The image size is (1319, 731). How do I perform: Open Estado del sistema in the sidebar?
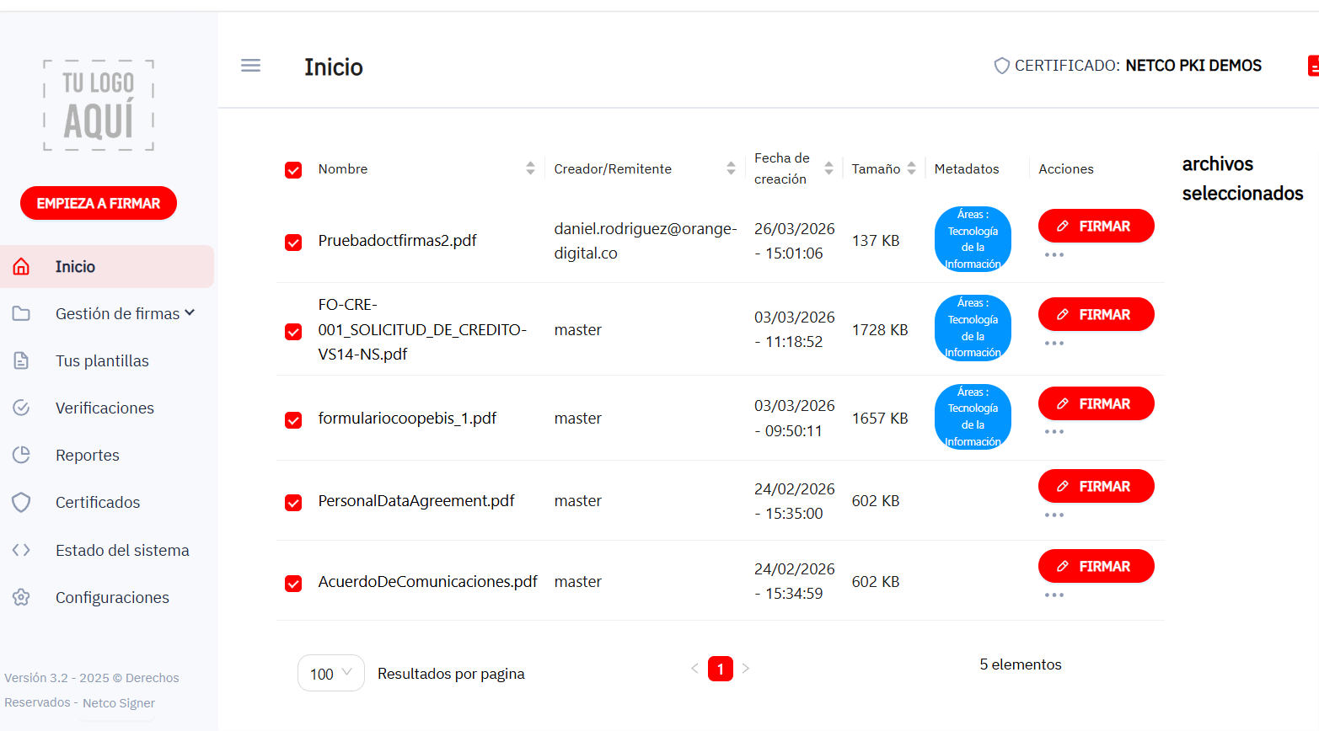pos(122,550)
